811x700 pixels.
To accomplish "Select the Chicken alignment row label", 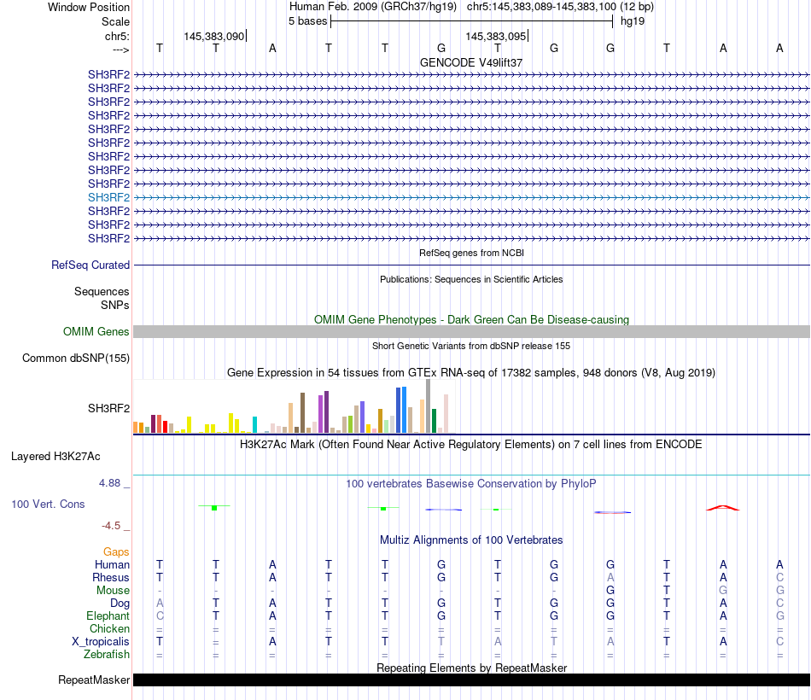I will point(109,628).
